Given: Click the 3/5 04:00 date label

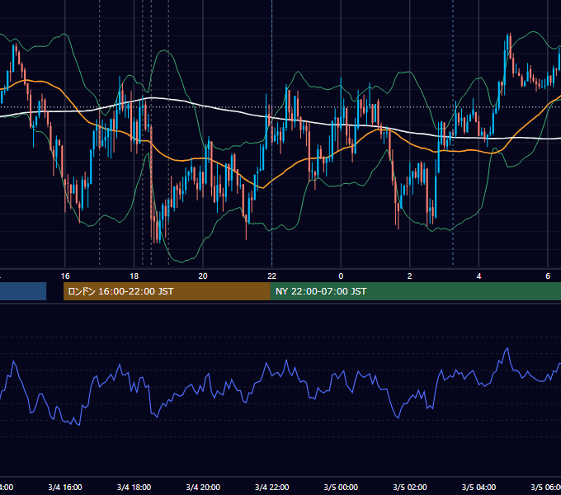Looking at the screenshot, I should coord(478,487).
